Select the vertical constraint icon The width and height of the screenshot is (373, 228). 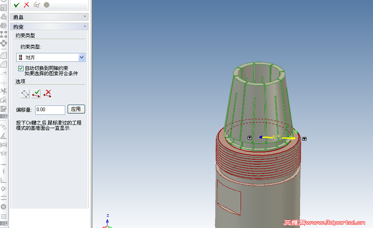[x=4, y=171]
